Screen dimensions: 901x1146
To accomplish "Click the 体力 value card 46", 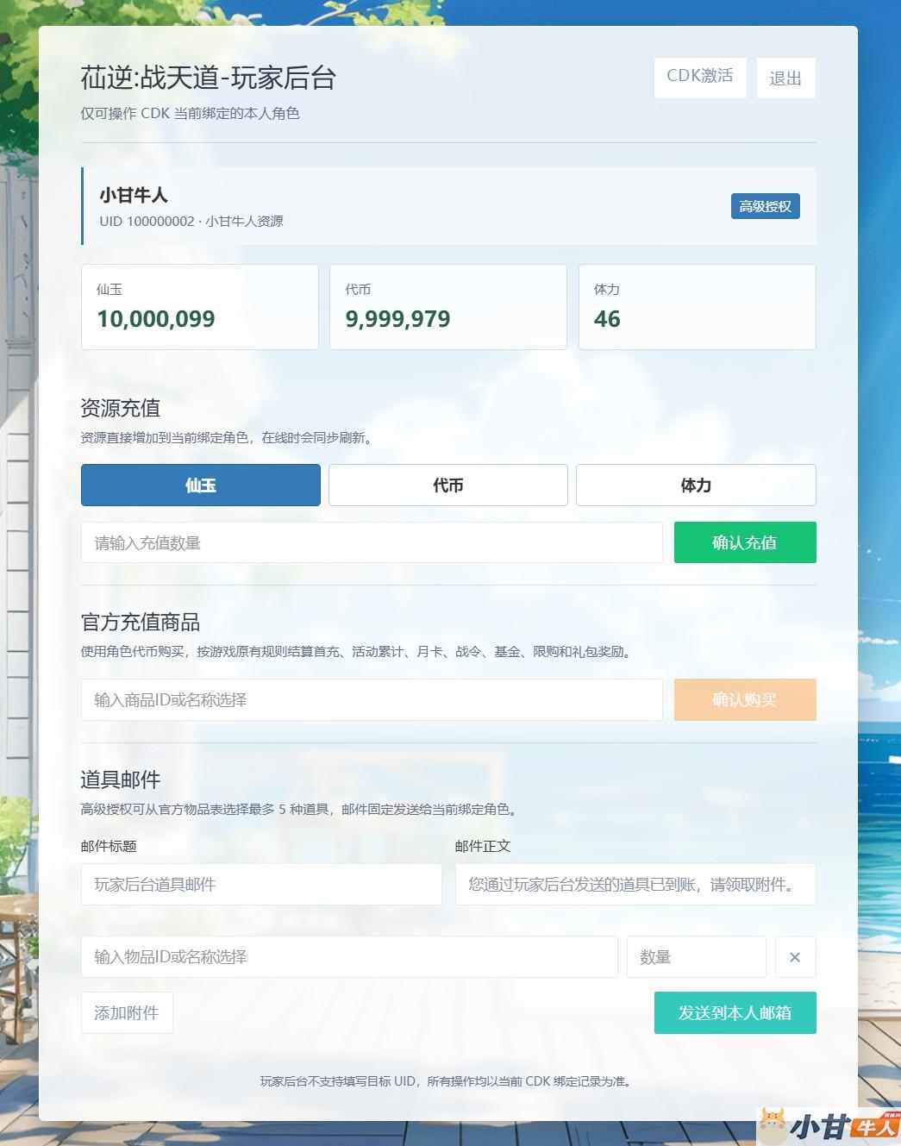I will (x=697, y=307).
